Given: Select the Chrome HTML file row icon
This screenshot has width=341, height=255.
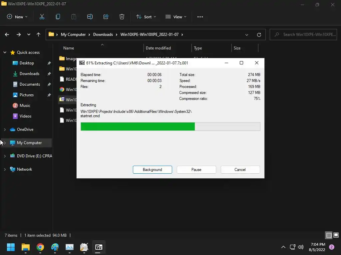Looking at the screenshot, I should tap(62, 89).
